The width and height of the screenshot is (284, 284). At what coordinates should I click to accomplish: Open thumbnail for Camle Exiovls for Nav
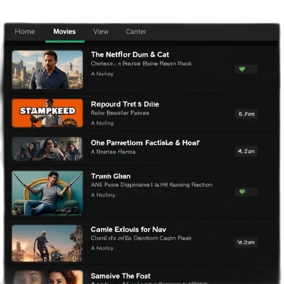47,243
